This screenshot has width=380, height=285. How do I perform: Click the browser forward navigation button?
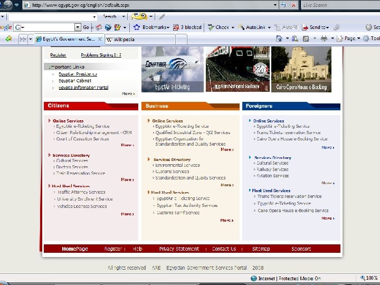click(8, 5)
